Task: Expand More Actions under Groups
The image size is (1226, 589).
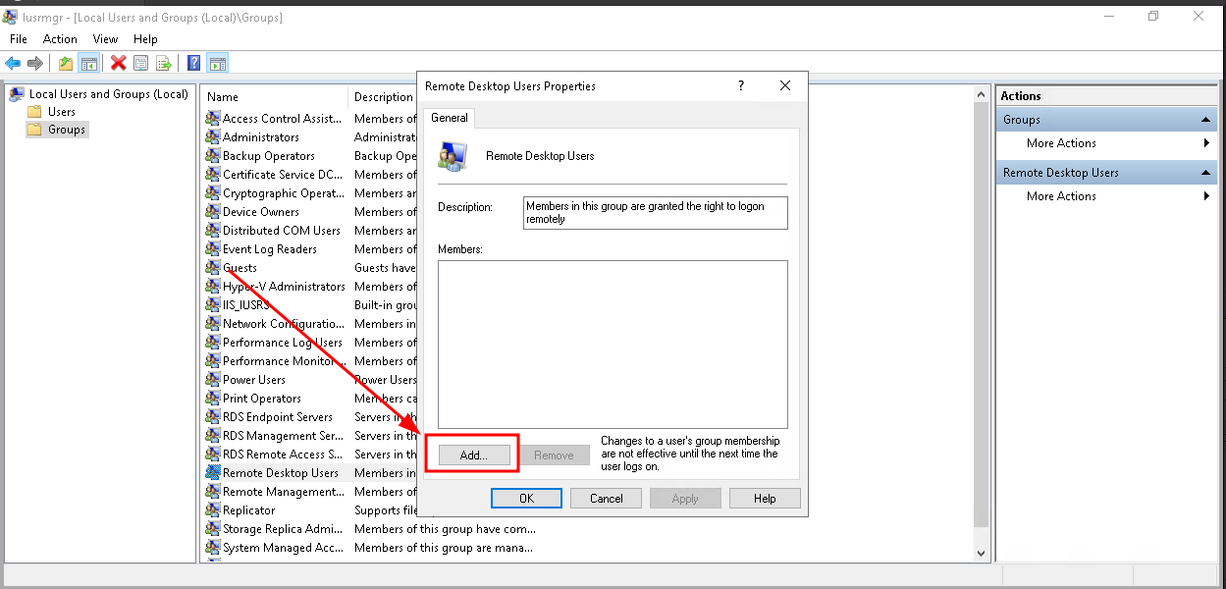Action: click(x=1061, y=143)
